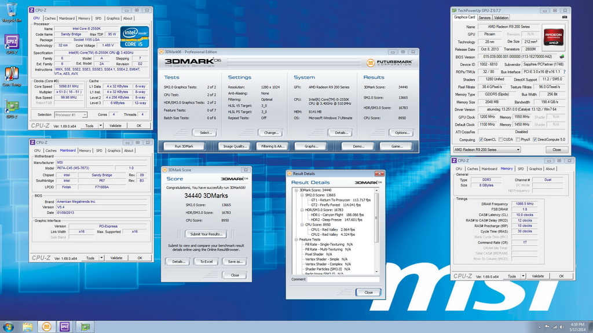This screenshot has height=333, width=593.
Task: Click title icon of CPU-Z Memory window
Action: click(454, 161)
